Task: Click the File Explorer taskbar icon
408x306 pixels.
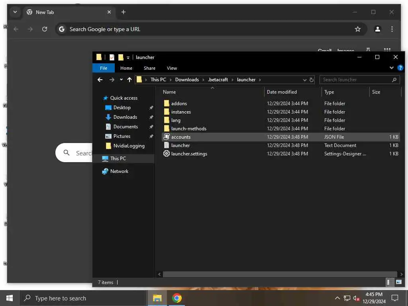Action: [x=157, y=298]
